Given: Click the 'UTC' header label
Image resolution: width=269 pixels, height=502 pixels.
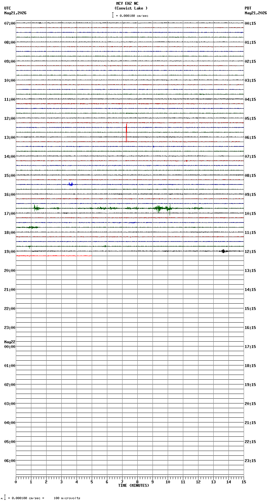Looking at the screenshot, I should 8,8.
